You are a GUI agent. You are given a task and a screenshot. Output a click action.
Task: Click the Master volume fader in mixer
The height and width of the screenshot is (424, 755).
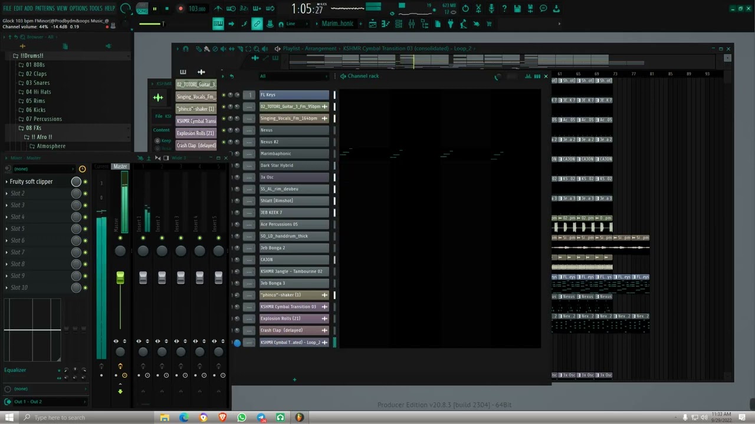(x=120, y=278)
